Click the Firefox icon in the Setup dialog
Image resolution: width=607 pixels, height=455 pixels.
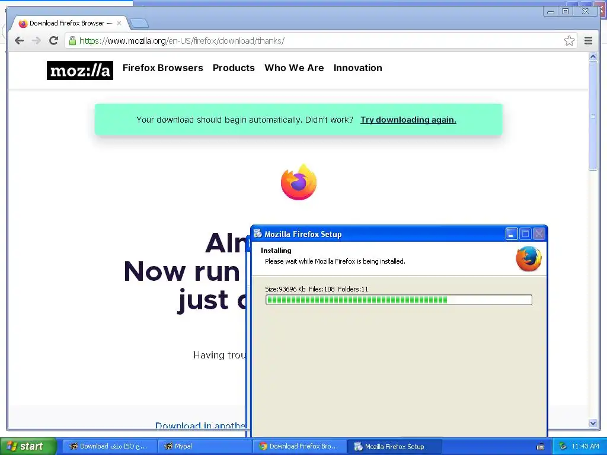(528, 258)
